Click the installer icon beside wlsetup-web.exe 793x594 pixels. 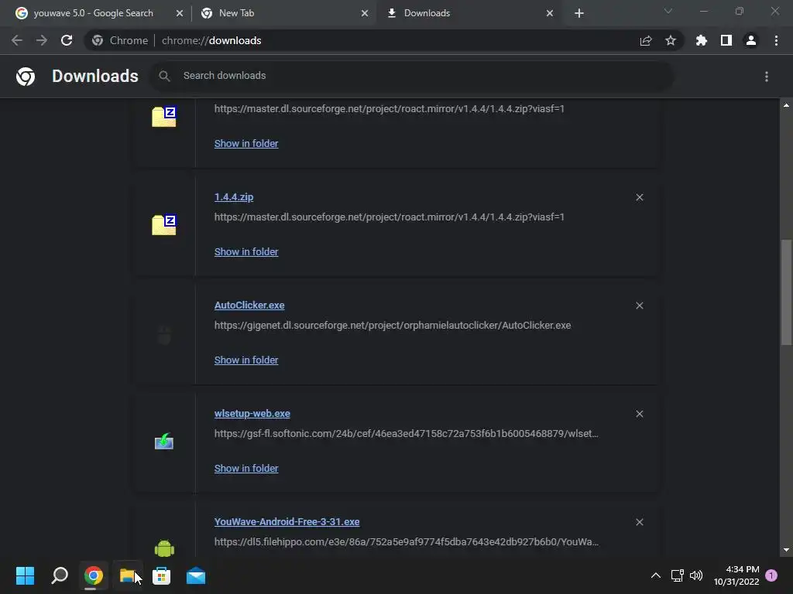click(x=164, y=442)
